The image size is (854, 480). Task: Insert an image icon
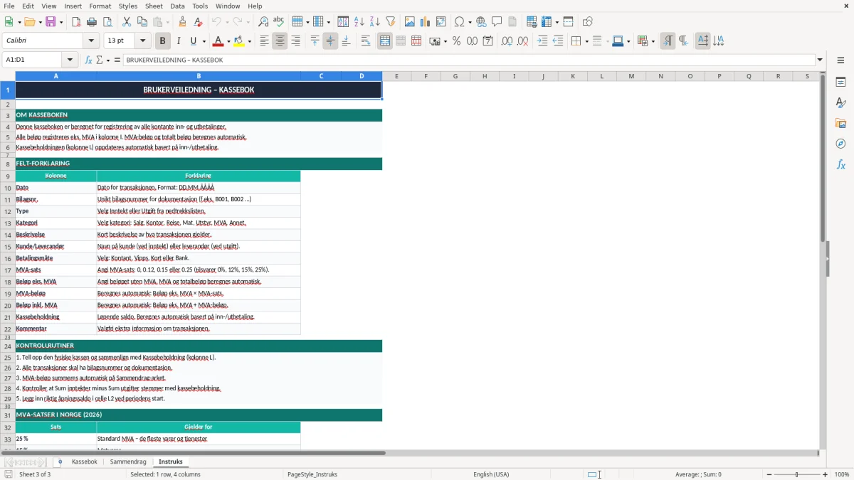click(x=410, y=22)
